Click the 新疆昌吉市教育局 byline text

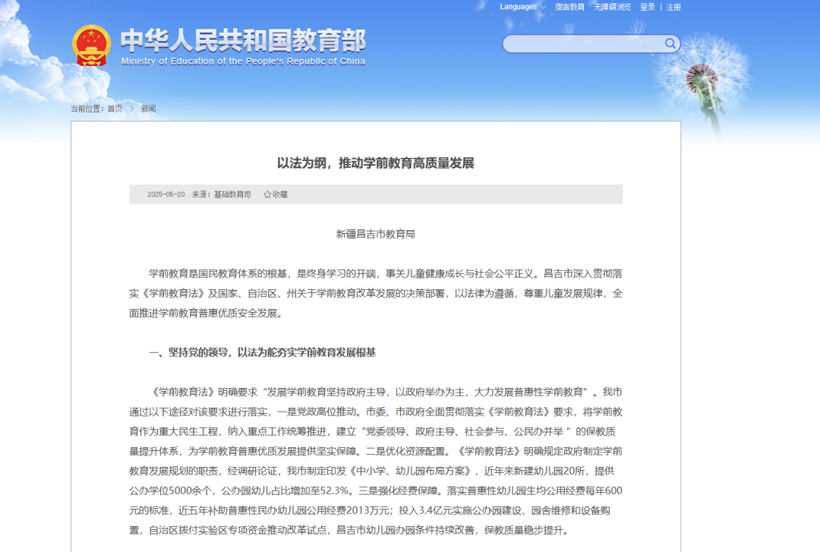[377, 233]
